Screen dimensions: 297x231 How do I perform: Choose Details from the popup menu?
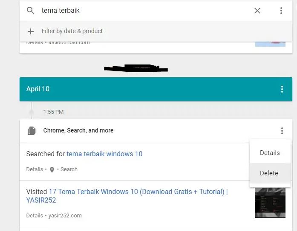(270, 153)
